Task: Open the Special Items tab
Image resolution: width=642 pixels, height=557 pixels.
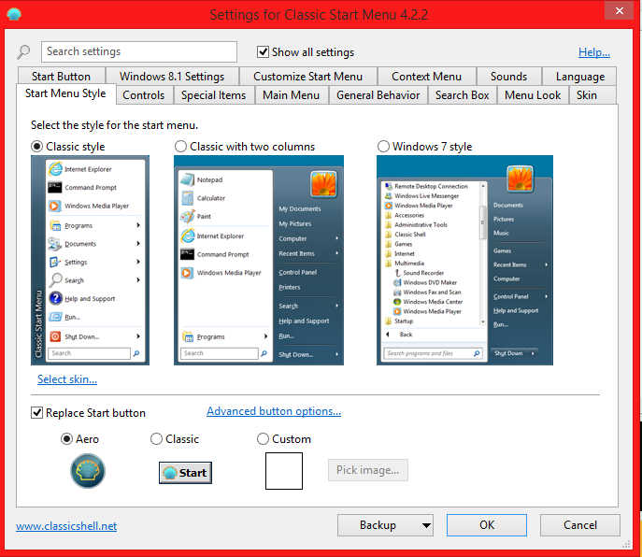Action: click(x=213, y=95)
